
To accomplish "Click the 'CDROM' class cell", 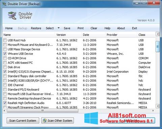I will click(143, 58).
